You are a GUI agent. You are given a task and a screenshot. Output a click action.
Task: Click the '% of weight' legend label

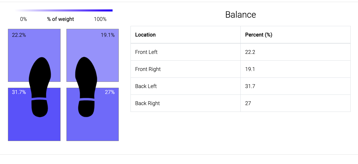[61, 19]
